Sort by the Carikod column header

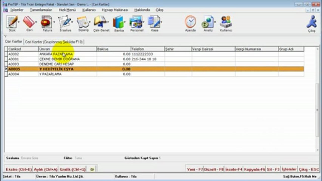tap(23, 49)
